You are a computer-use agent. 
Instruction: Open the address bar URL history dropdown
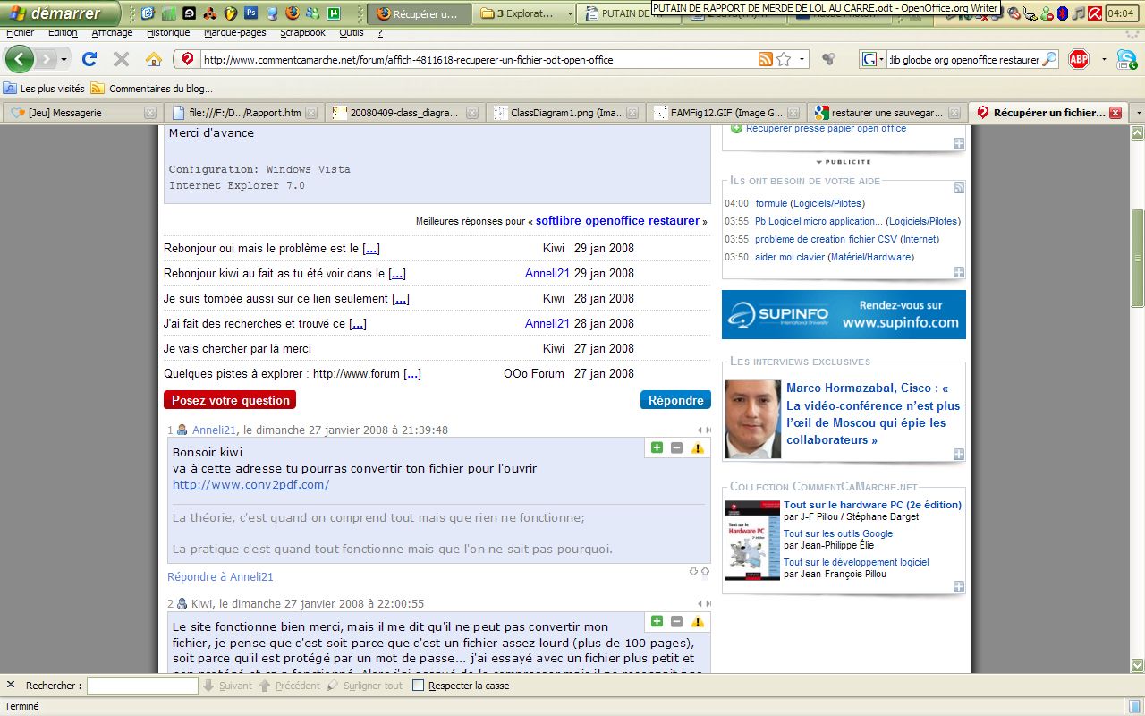[x=801, y=59]
